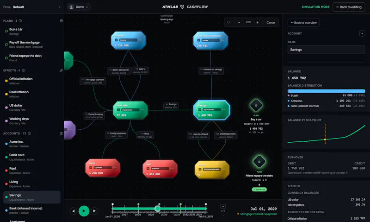
Task: Select the Pay off the mortgage plan
Action: click(x=32, y=44)
